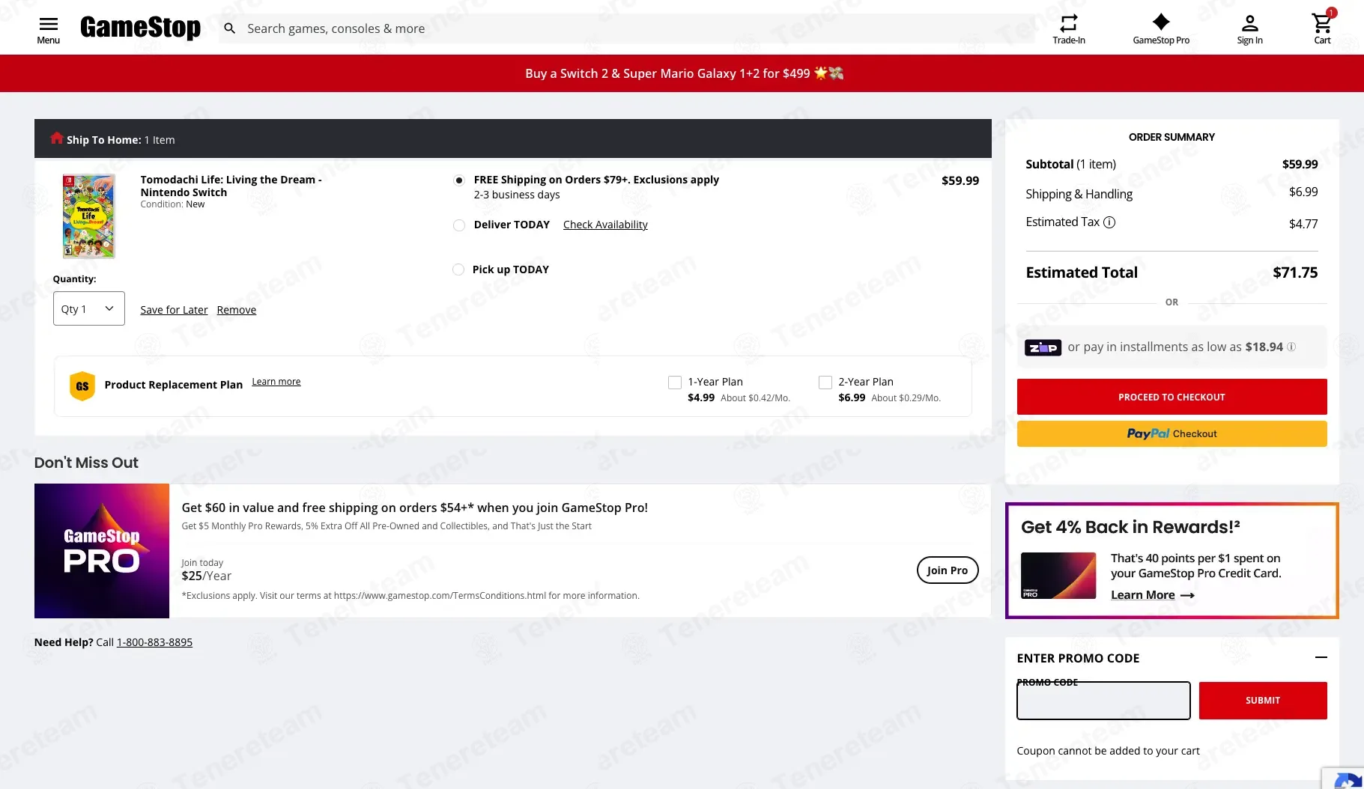The height and width of the screenshot is (789, 1364).
Task: Click the search magnifier icon
Action: coord(230,28)
